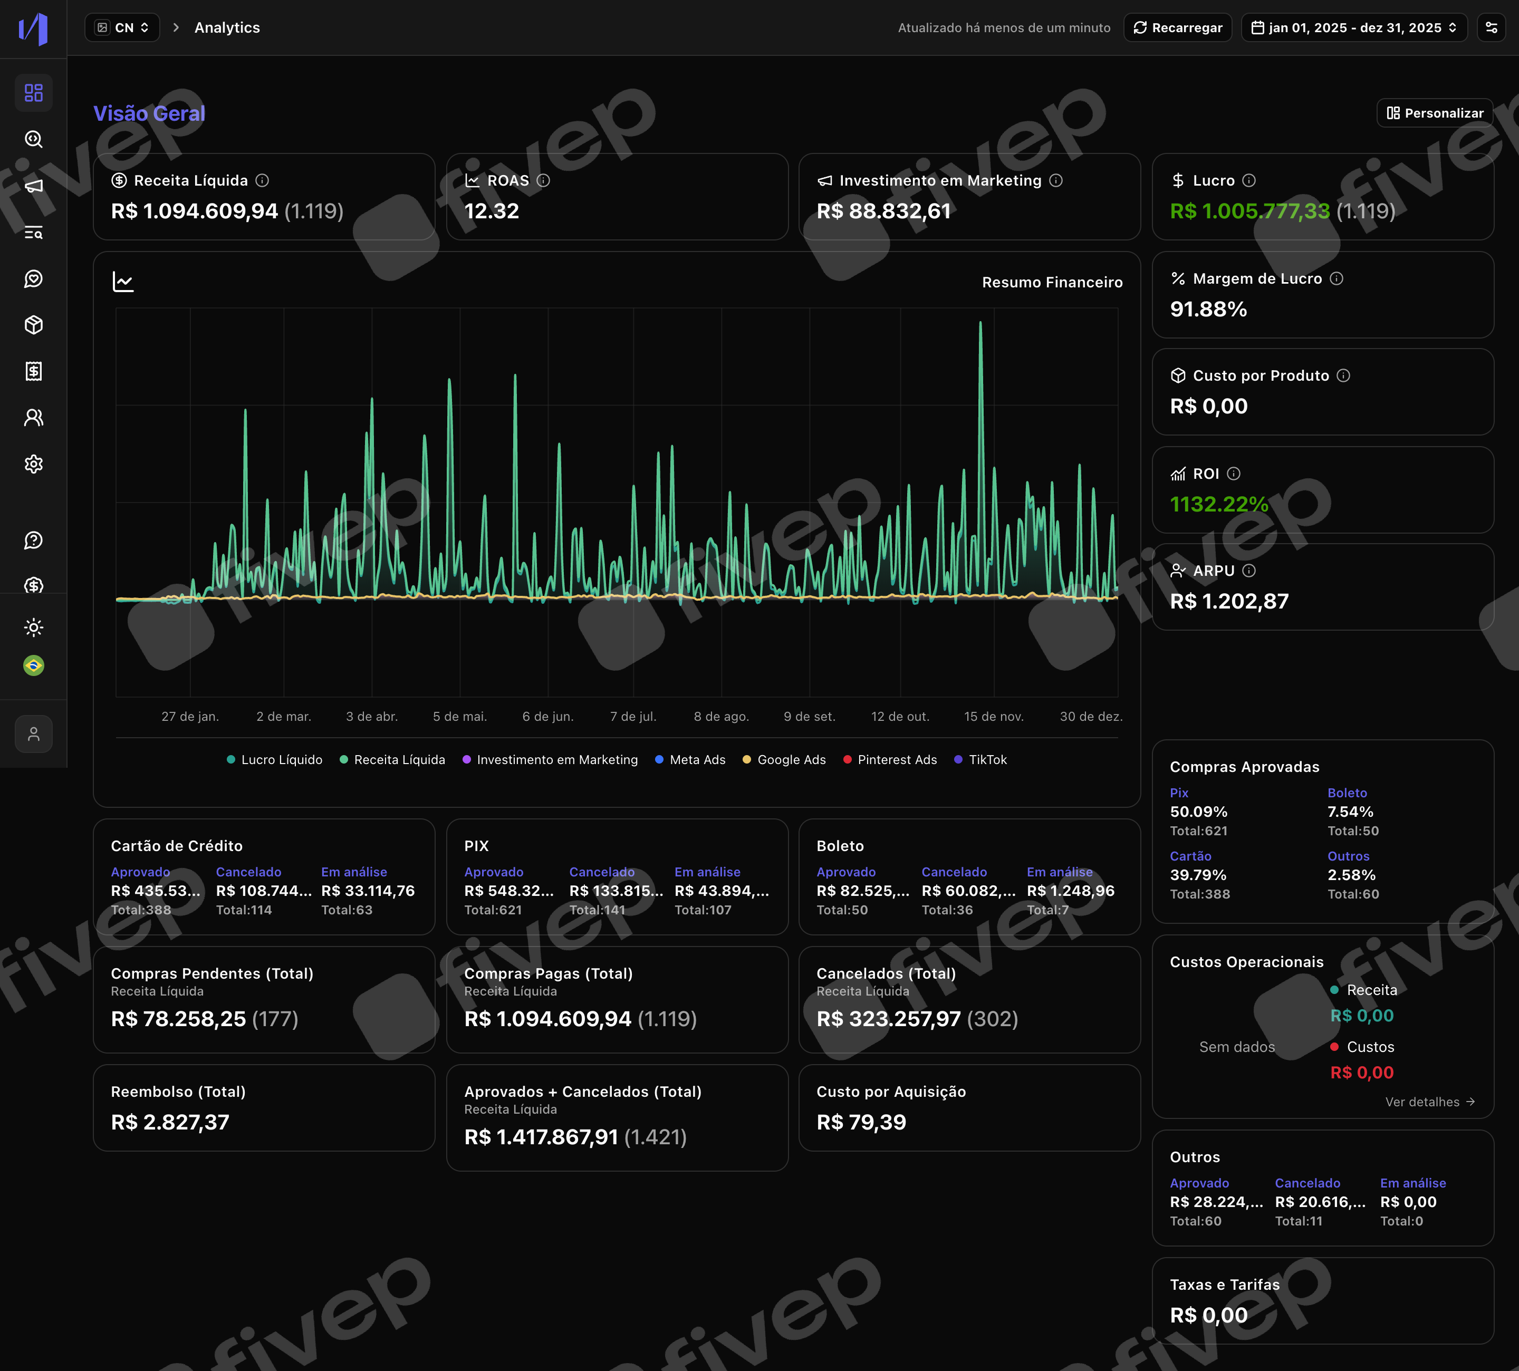Click info icon next to Custo por Produto
This screenshot has height=1371, width=1519.
(x=1343, y=376)
